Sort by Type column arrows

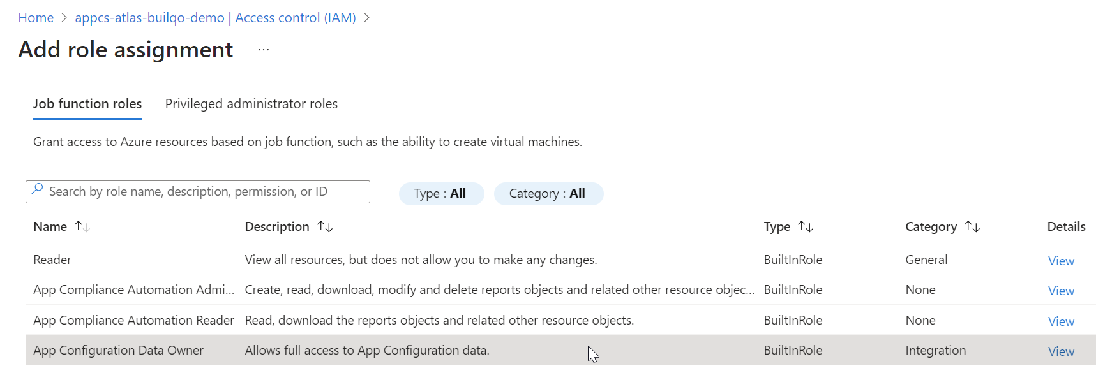(806, 226)
